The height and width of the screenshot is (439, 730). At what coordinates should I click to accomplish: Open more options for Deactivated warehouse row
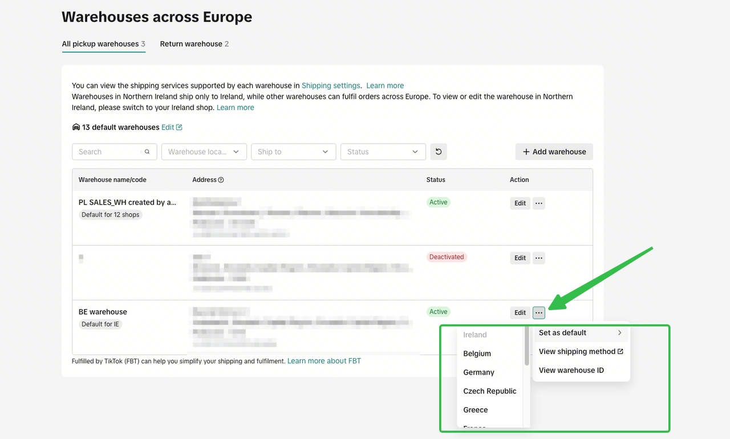pyautogui.click(x=539, y=258)
